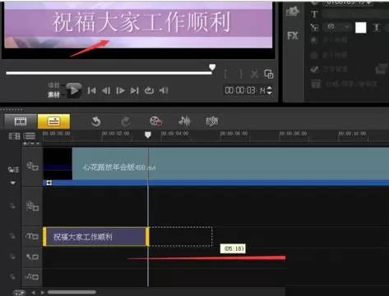Click the overlay track icon
The width and height of the screenshot is (389, 296).
coord(32,206)
